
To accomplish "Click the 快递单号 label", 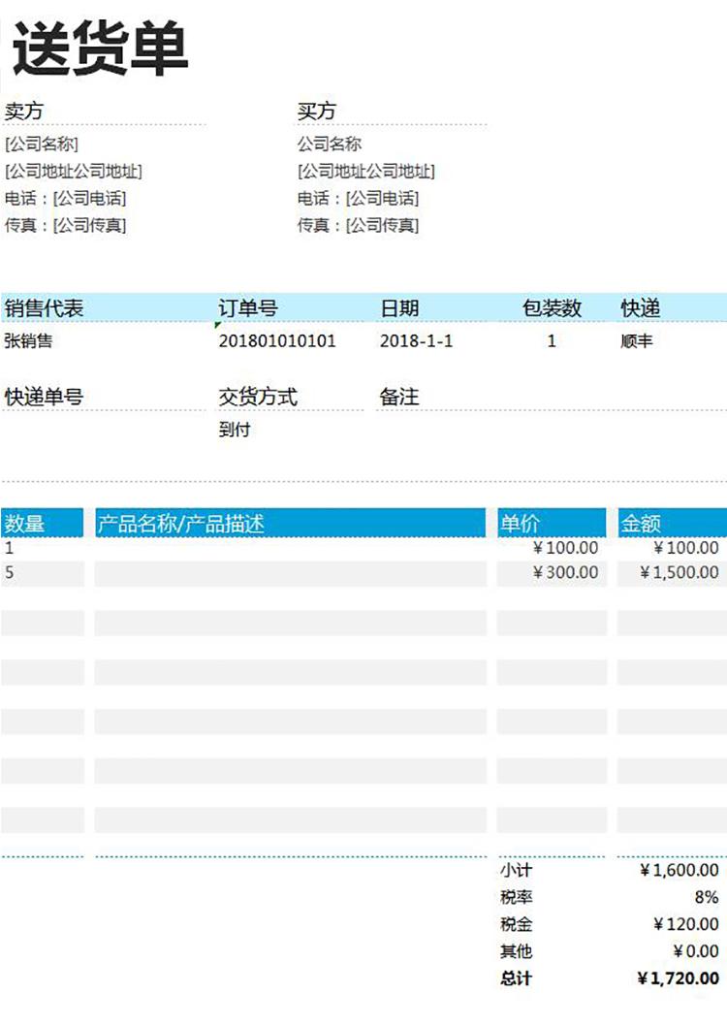I will (44, 396).
